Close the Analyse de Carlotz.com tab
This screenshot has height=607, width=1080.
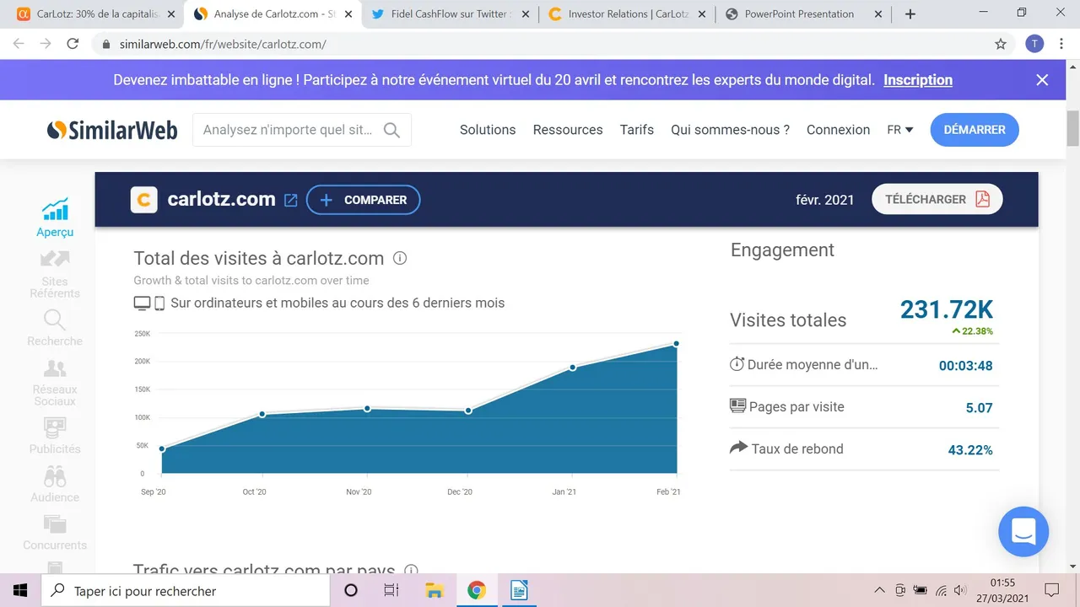pos(348,14)
